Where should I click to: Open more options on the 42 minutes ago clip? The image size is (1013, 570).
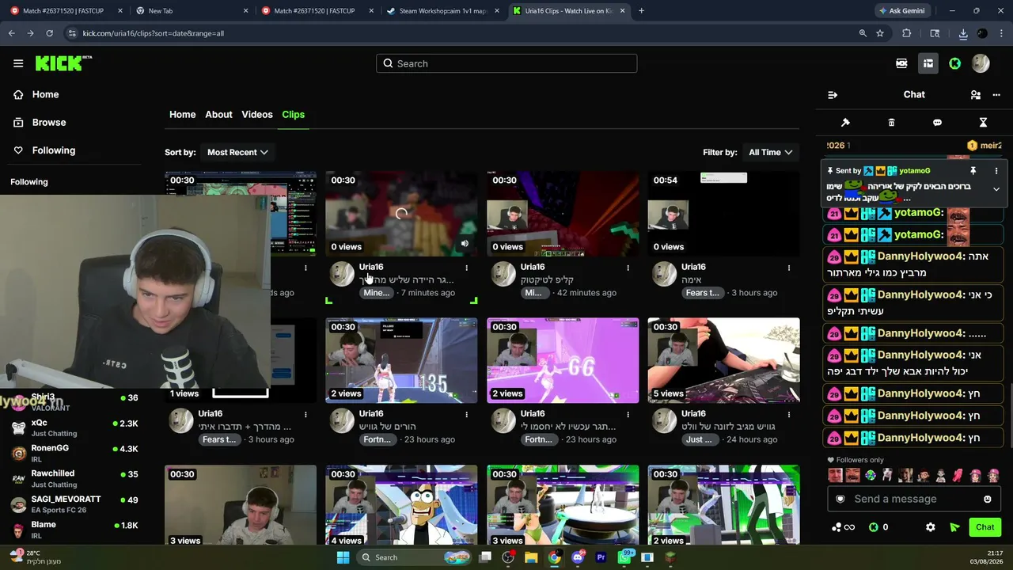pyautogui.click(x=628, y=268)
